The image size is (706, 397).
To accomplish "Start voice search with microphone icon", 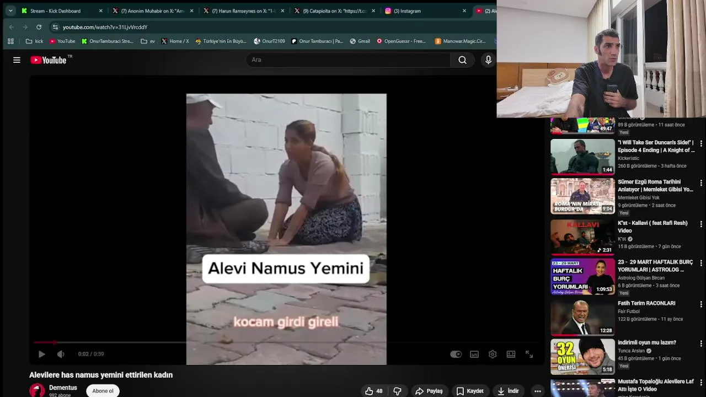I will [x=488, y=60].
